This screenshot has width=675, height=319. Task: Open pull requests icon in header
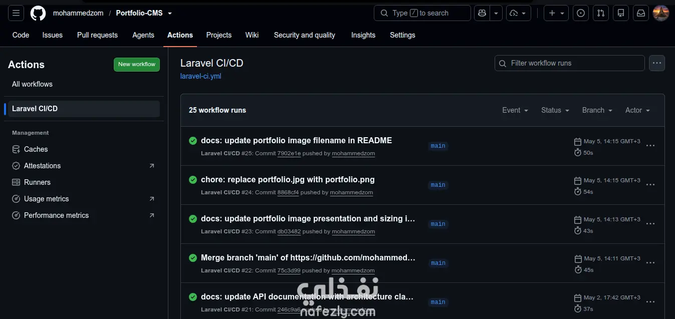(x=601, y=13)
